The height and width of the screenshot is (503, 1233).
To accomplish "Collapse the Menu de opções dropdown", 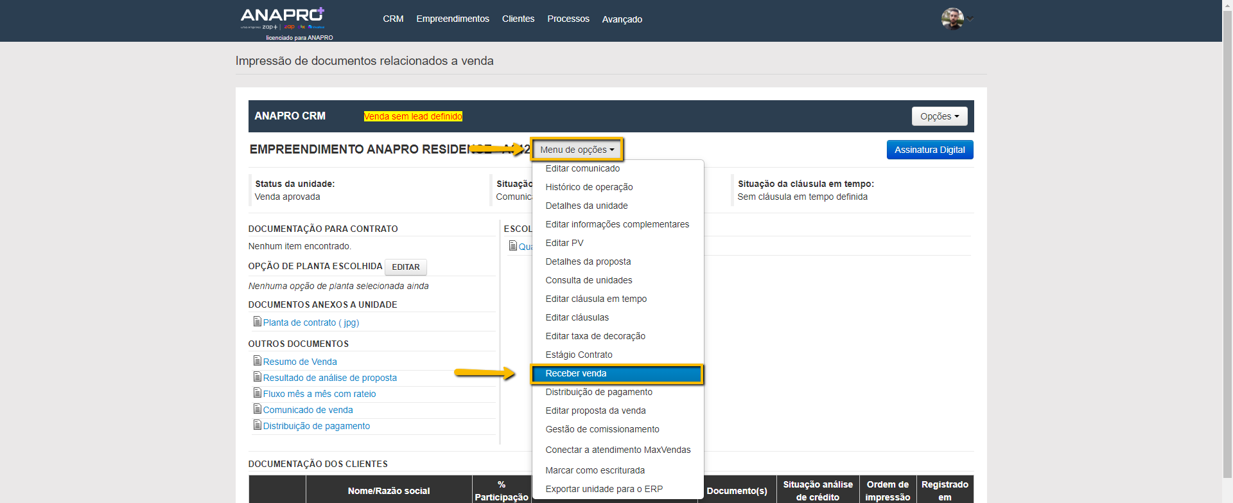I will (577, 150).
